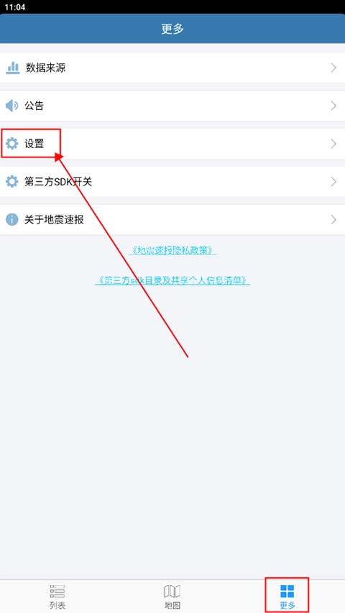This screenshot has height=613, width=345.
Task: Tap the info icon beside 关于地震速报
Action: pos(12,219)
